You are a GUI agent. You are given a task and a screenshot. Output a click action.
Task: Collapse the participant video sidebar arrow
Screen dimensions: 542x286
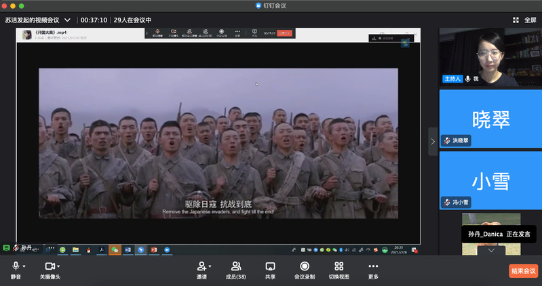tap(432, 141)
